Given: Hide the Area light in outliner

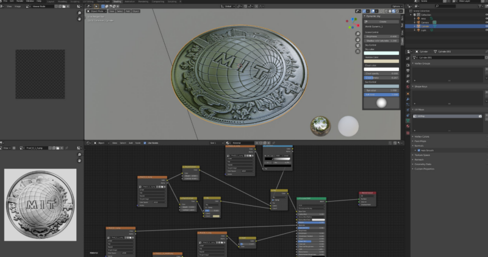Looking at the screenshot, I should click(x=486, y=19).
